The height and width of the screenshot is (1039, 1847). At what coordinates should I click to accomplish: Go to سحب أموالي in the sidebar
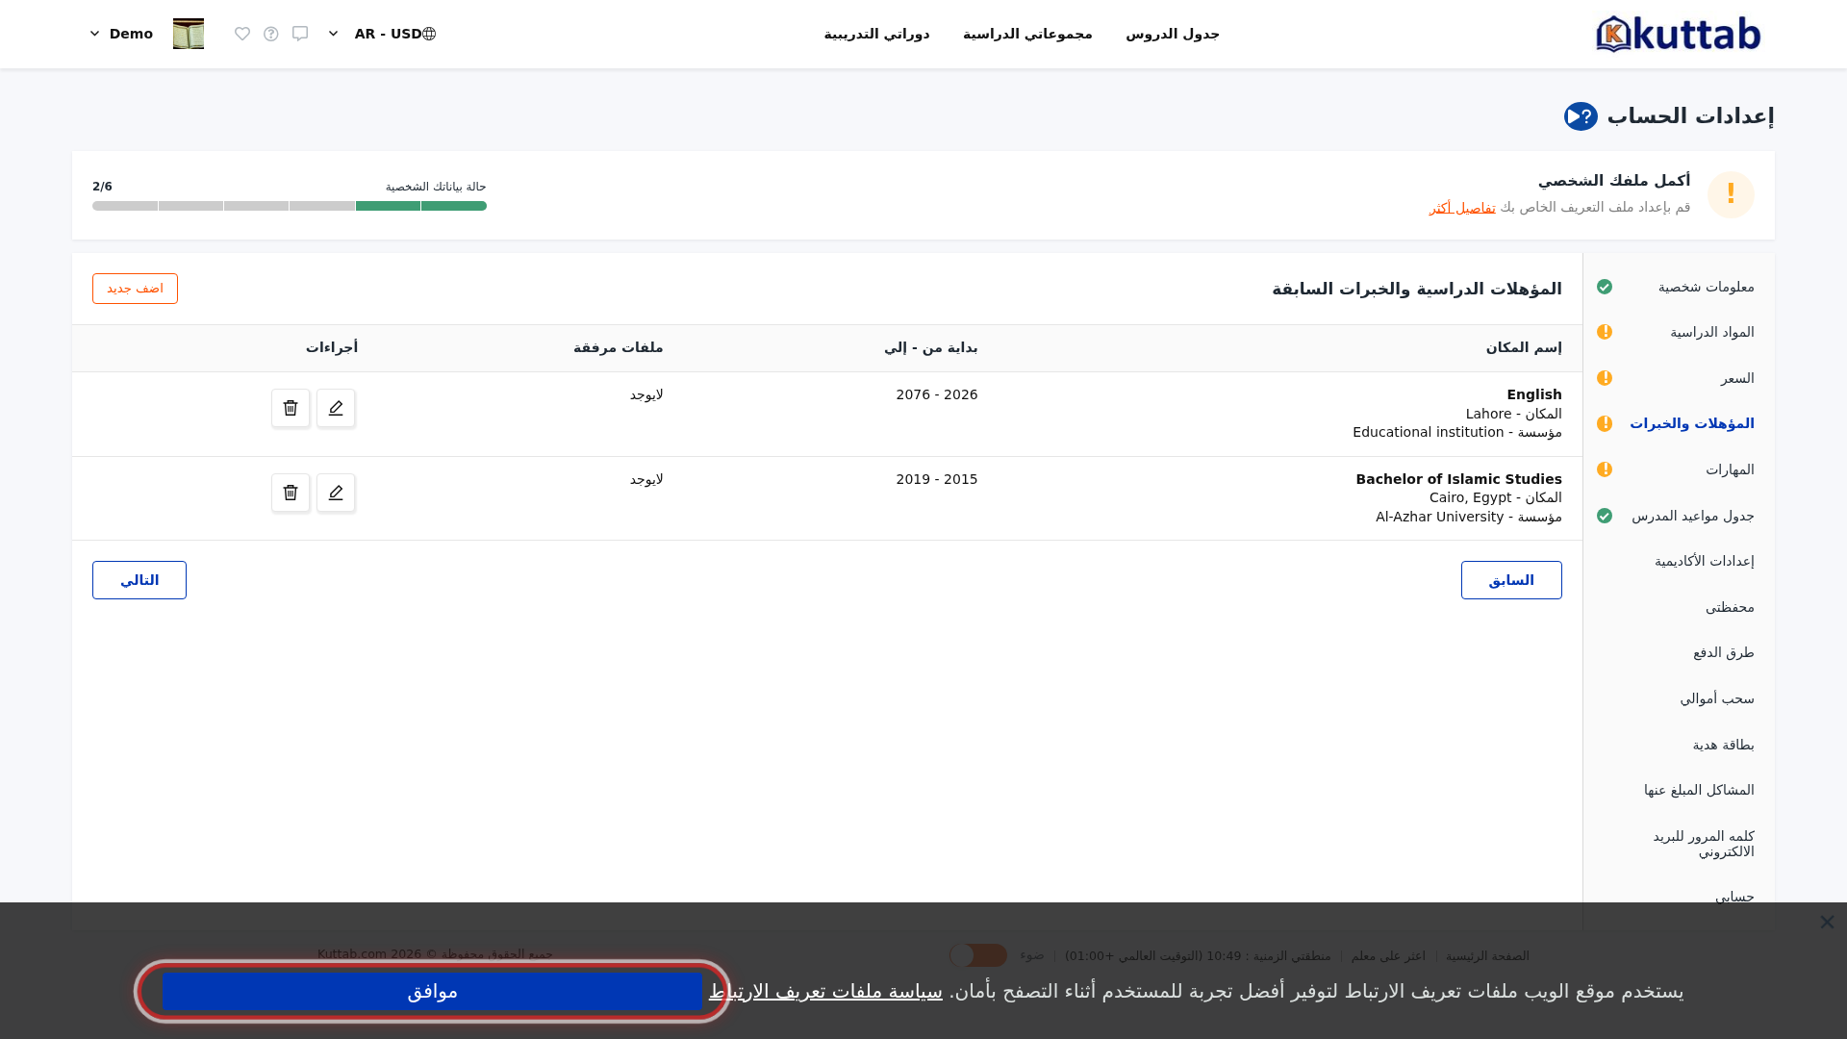[1717, 698]
